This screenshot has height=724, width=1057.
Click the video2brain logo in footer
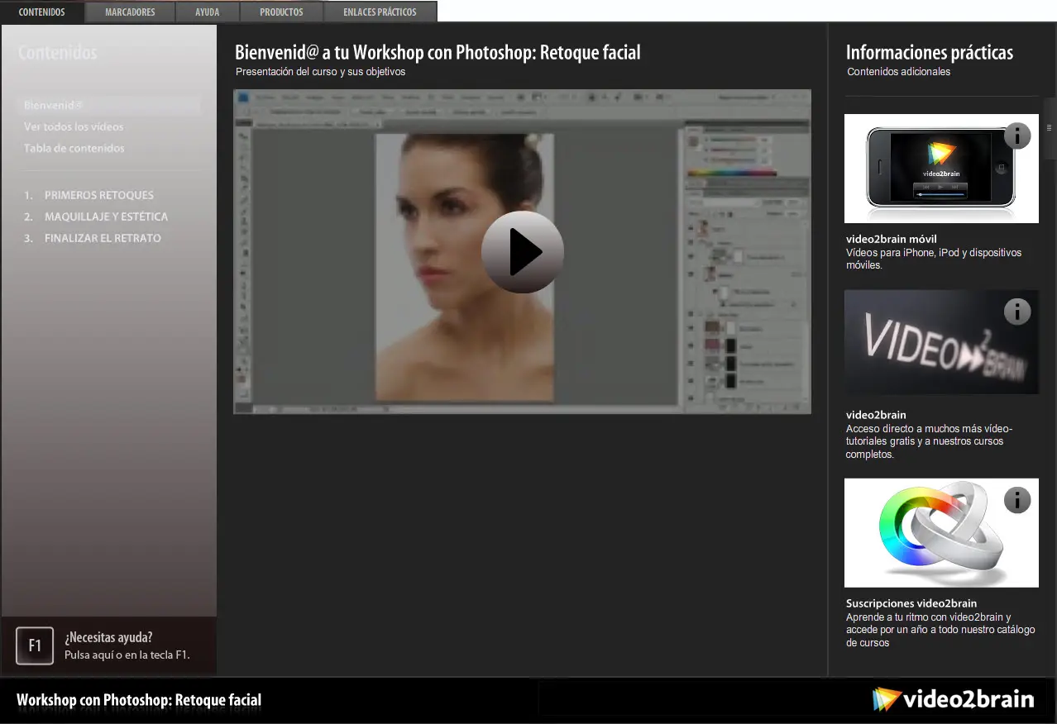pos(953,700)
